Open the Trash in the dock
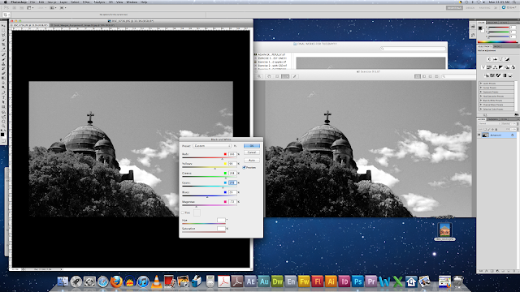520x292 pixels. 458,281
